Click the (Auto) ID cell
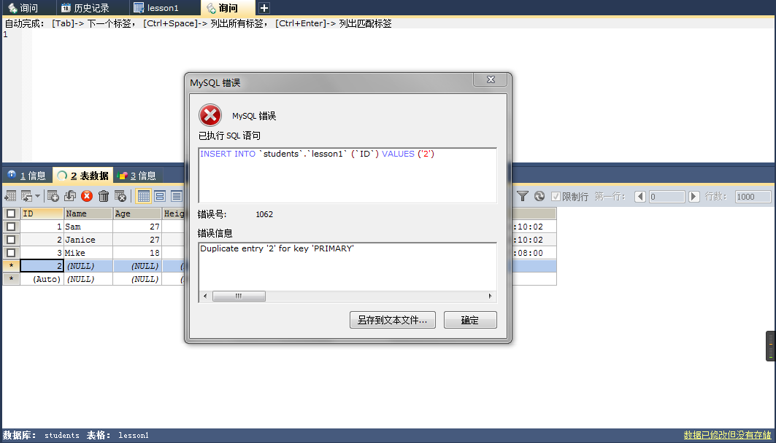The width and height of the screenshot is (776, 443). pyautogui.click(x=42, y=279)
